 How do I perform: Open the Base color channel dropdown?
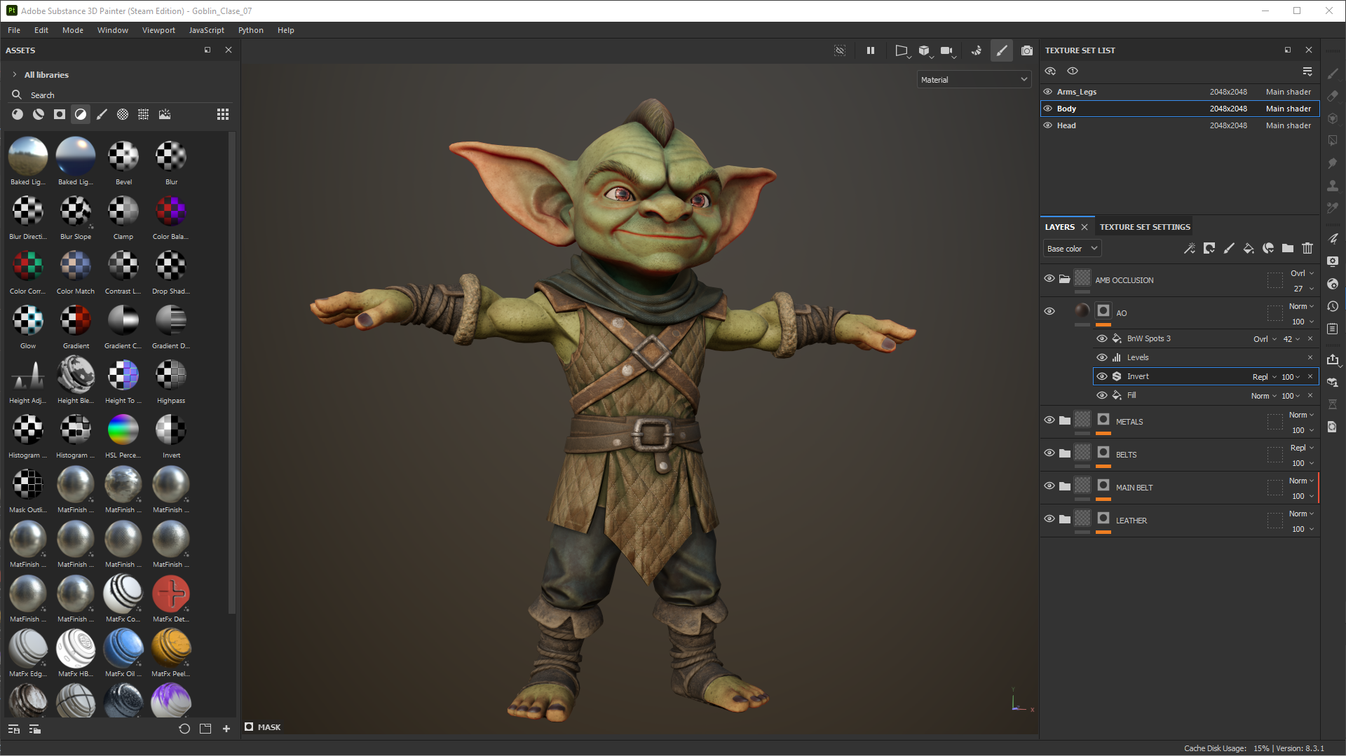point(1071,249)
